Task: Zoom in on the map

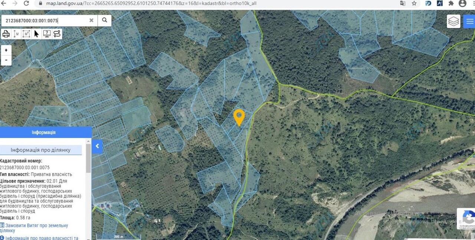Action: point(6,50)
